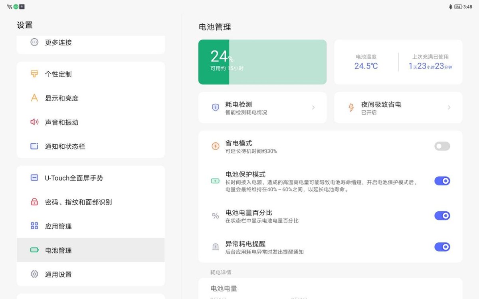Click the green 24% battery level bar
479x299 pixels.
[214, 61]
